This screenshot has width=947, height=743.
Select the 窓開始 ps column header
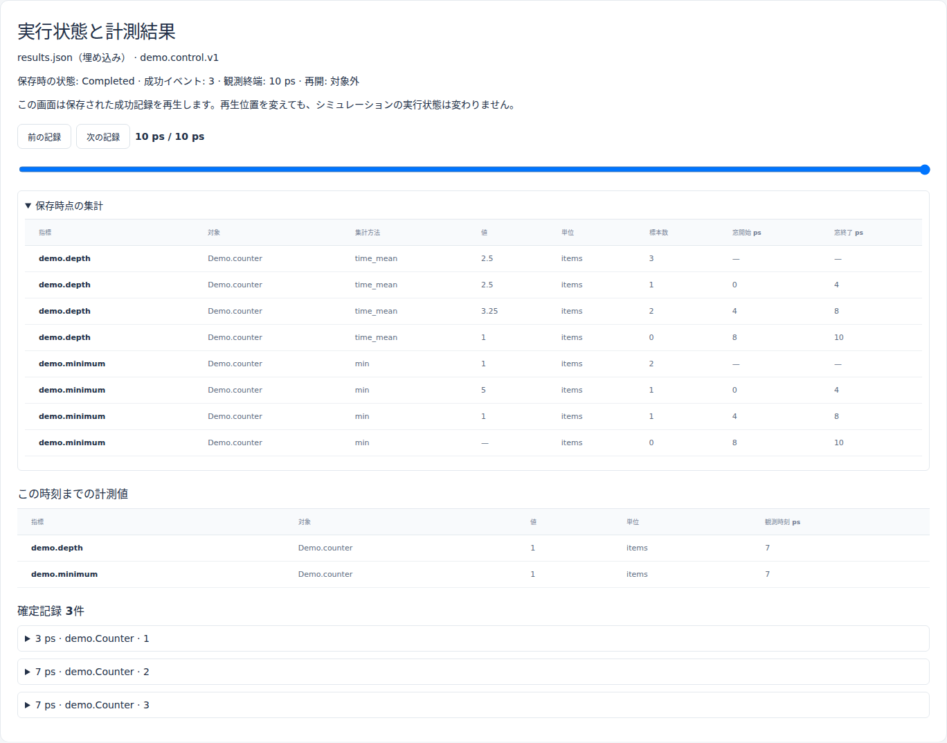[746, 233]
